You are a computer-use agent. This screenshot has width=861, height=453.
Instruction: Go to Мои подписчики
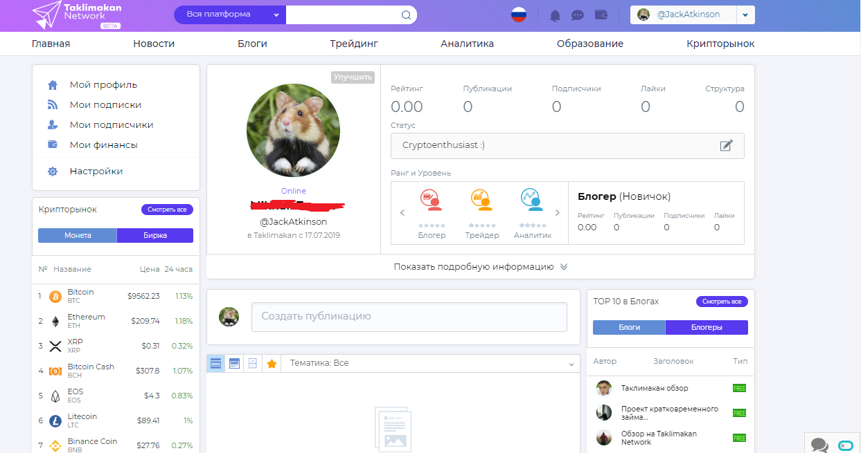point(112,125)
